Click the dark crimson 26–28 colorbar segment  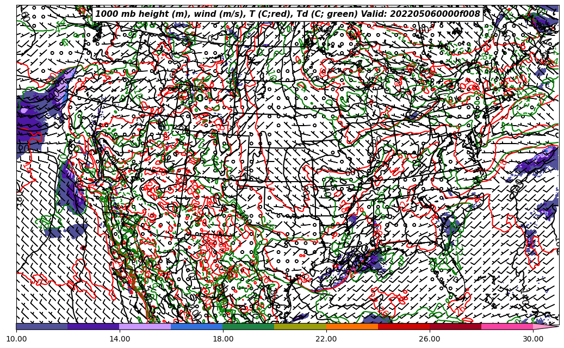[x=455, y=326]
